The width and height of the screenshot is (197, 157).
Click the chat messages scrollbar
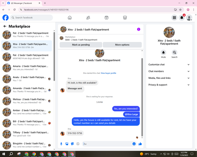142,97
